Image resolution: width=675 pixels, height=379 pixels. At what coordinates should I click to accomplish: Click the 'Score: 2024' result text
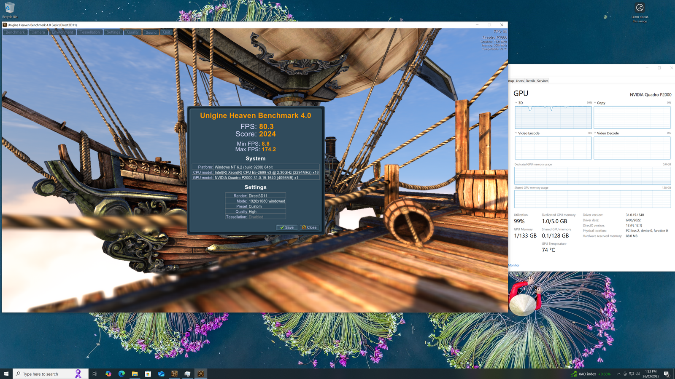coord(255,134)
